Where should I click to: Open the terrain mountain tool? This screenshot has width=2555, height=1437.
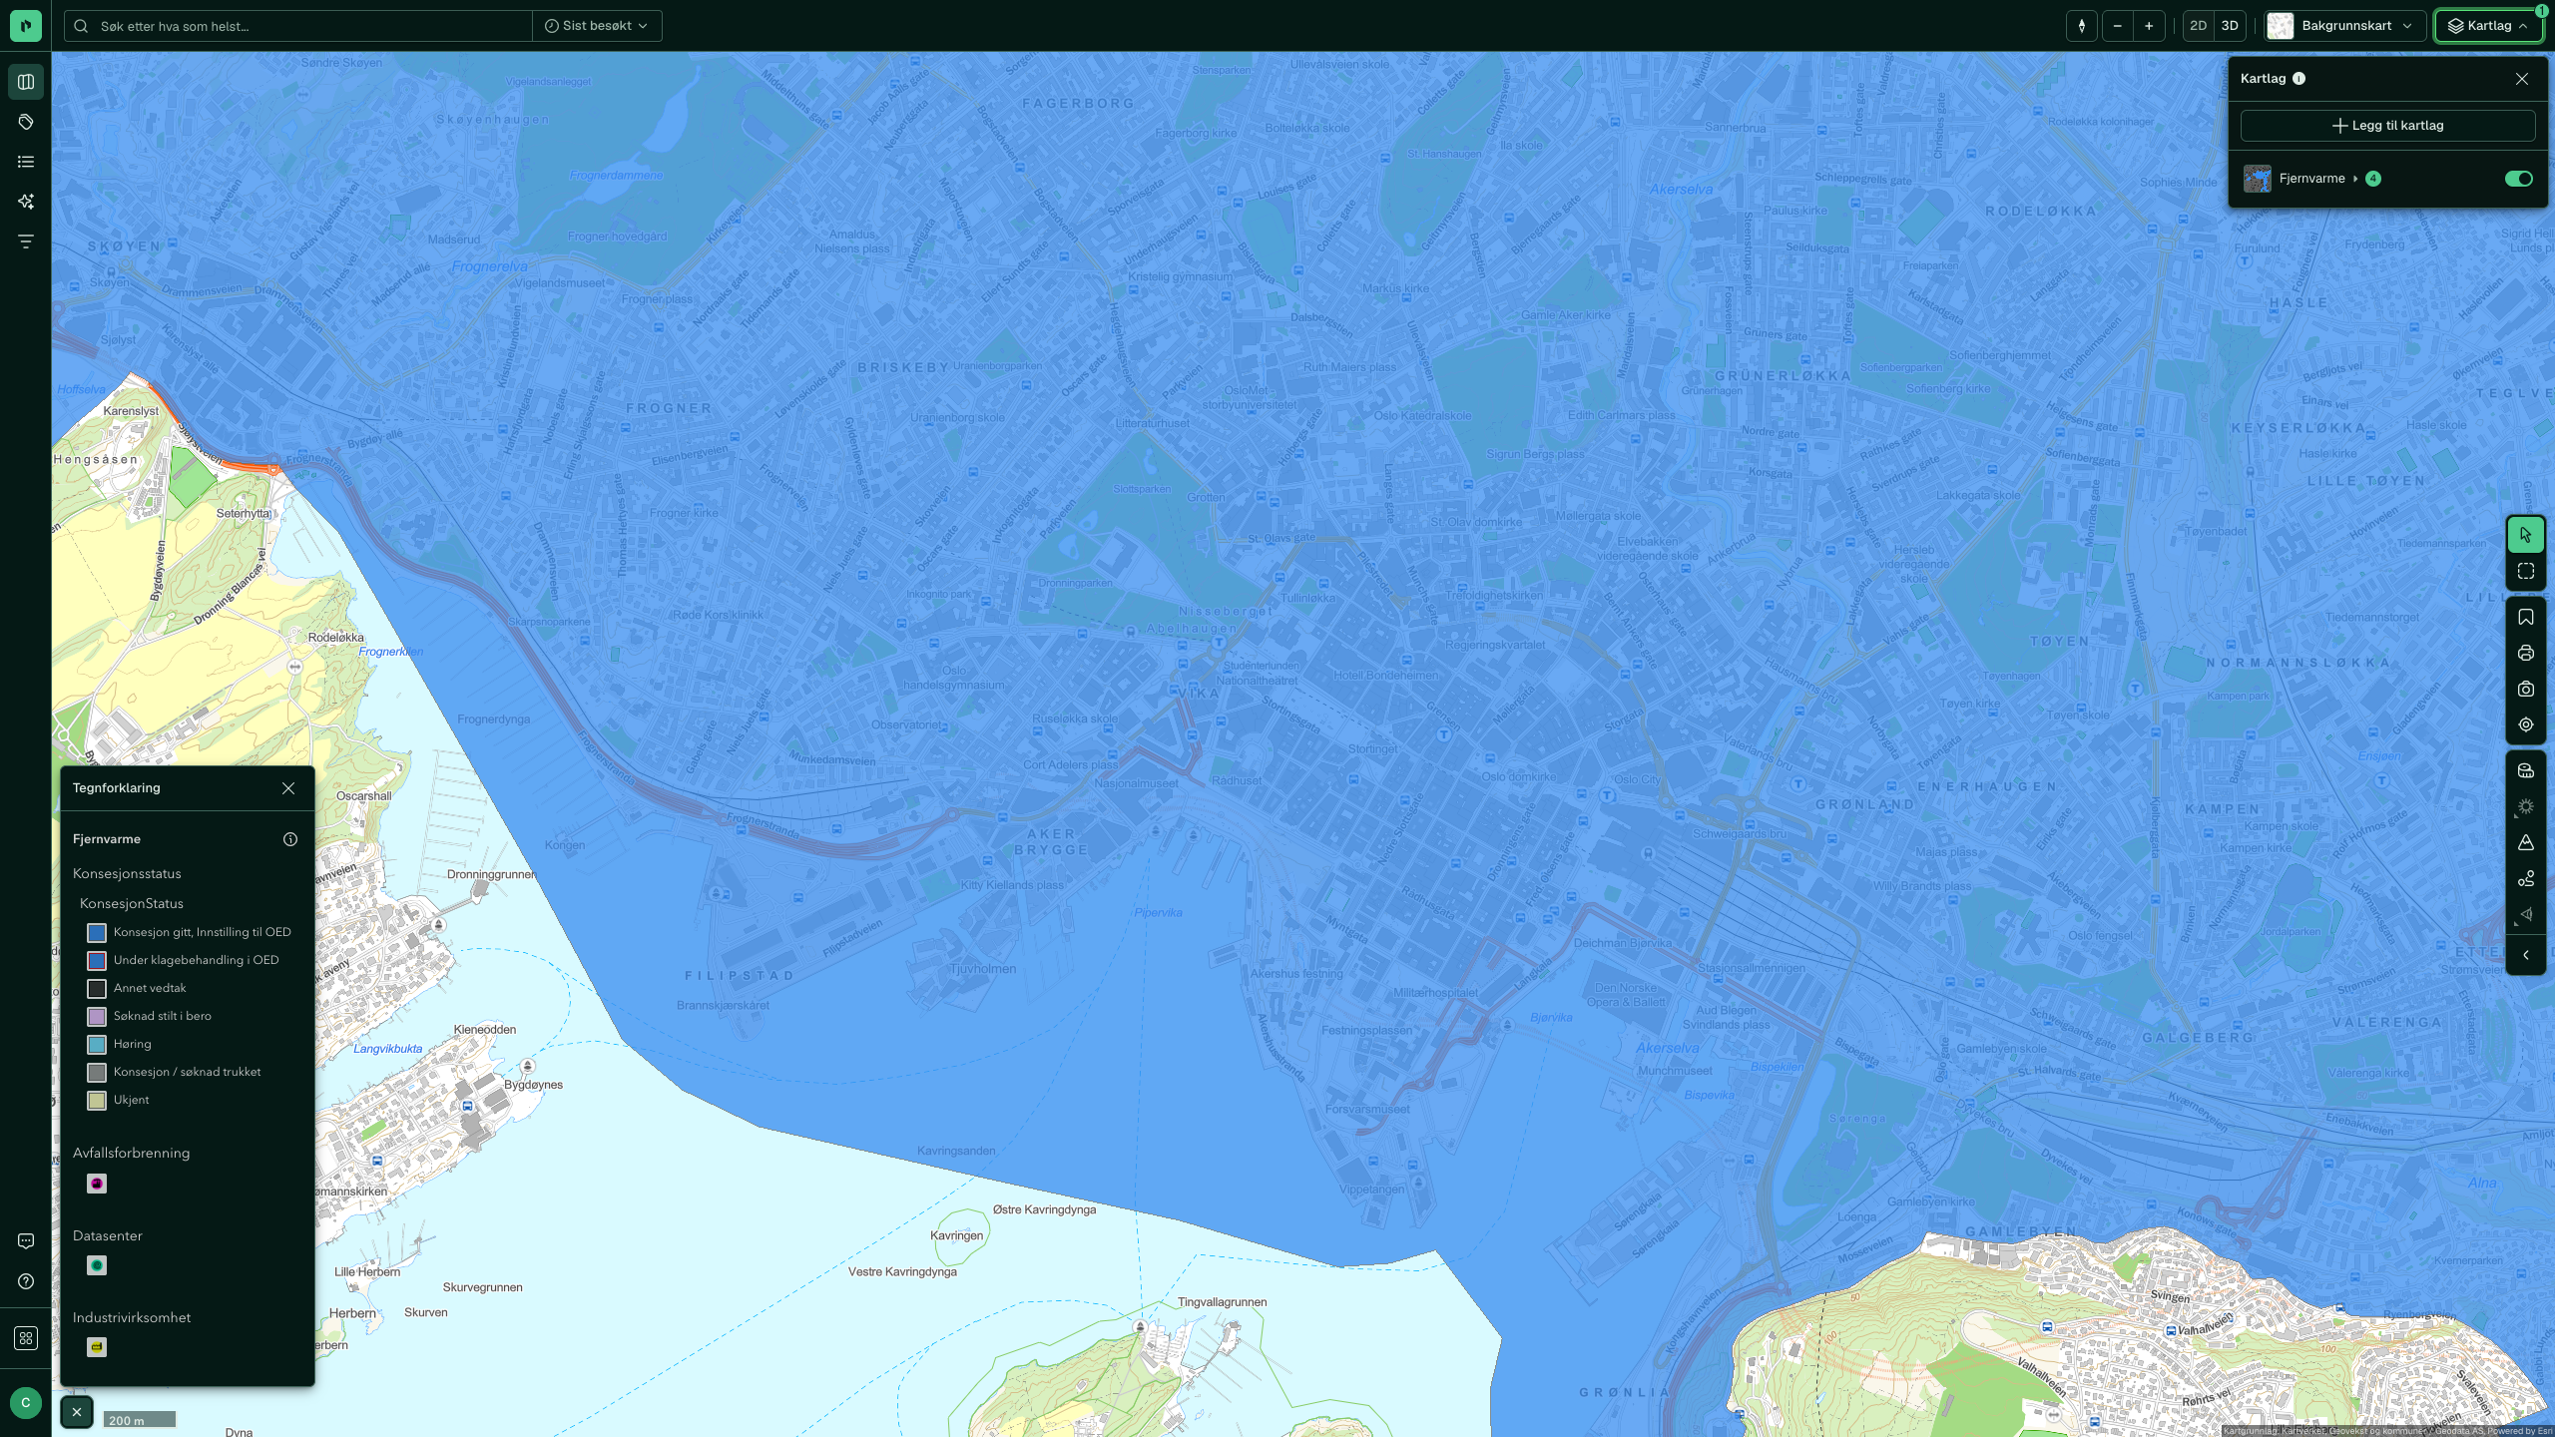[x=2526, y=843]
